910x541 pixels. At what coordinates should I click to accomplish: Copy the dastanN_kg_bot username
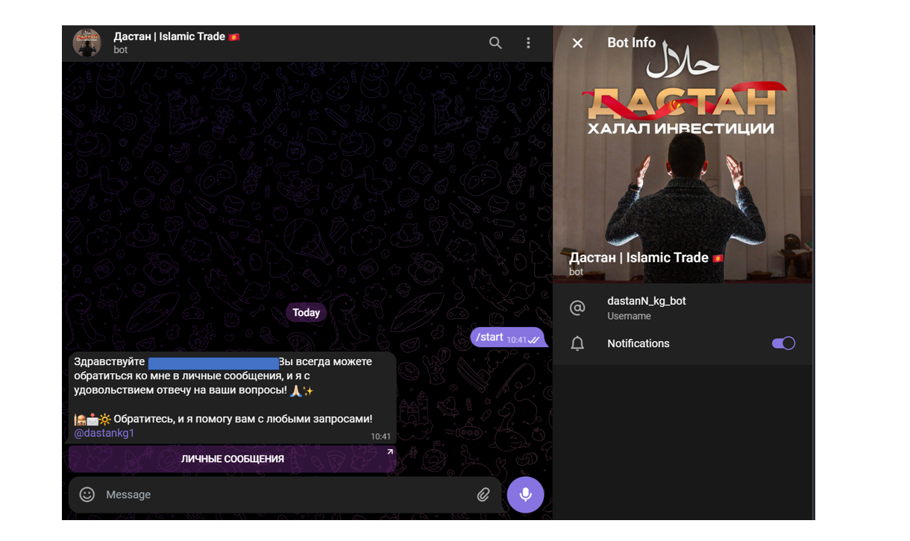point(647,301)
